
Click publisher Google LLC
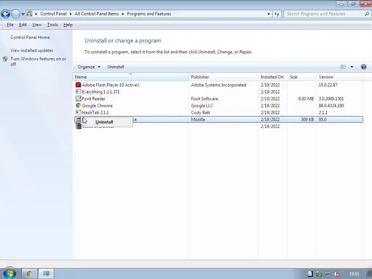coord(202,106)
